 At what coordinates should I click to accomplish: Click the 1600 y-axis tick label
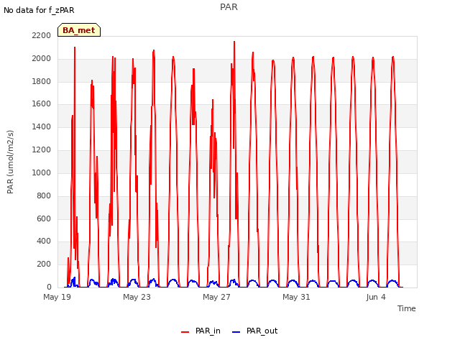tap(42, 103)
